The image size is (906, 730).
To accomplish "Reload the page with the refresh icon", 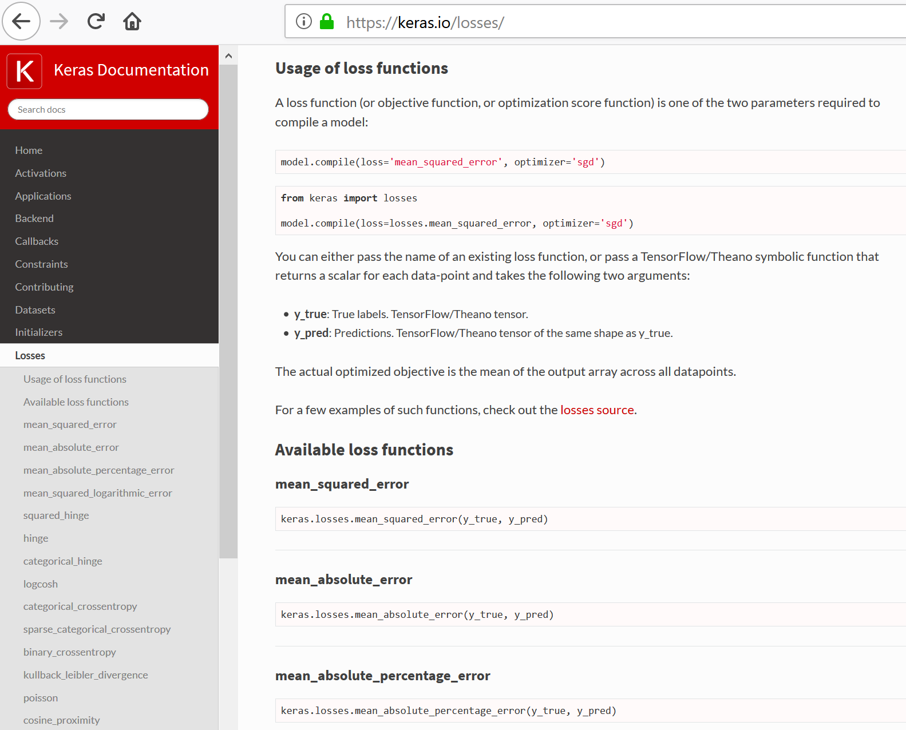I will click(x=96, y=22).
